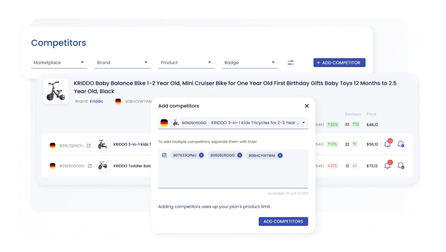Click the price $48,12
Viewport: 446px width, 252px height.
pyautogui.click(x=372, y=125)
